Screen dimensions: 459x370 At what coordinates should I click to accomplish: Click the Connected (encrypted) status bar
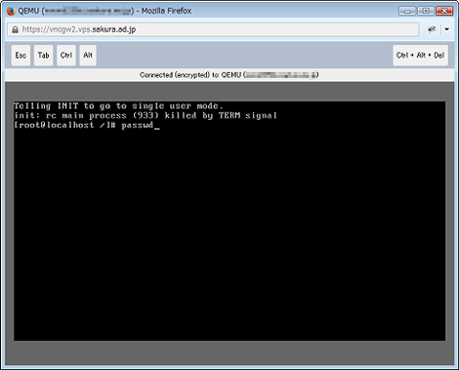point(229,75)
